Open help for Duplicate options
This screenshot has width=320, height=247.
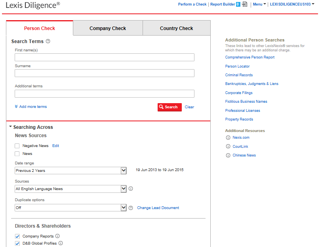pyautogui.click(x=131, y=208)
